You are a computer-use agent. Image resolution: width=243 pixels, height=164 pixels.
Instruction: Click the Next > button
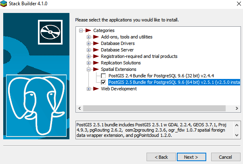point(191,157)
